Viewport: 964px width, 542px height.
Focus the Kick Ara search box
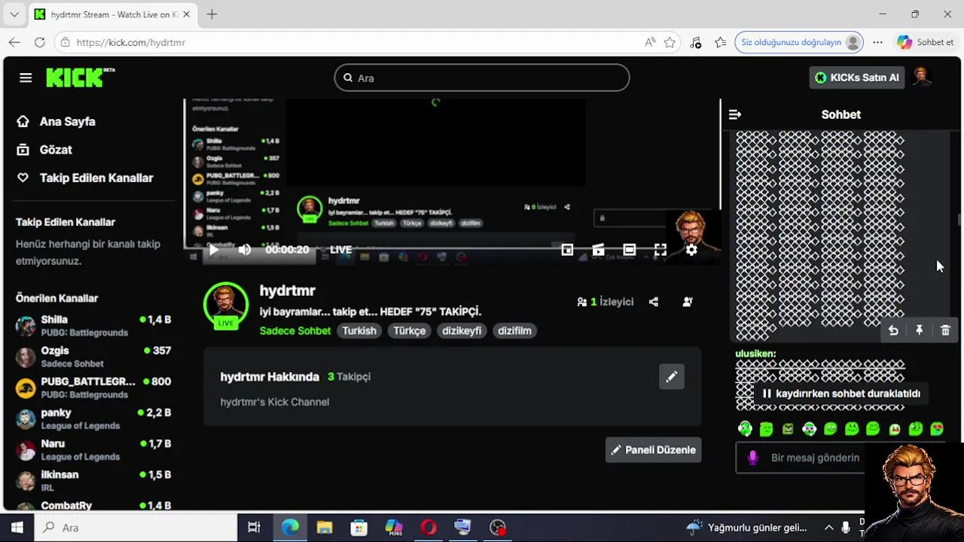point(482,78)
